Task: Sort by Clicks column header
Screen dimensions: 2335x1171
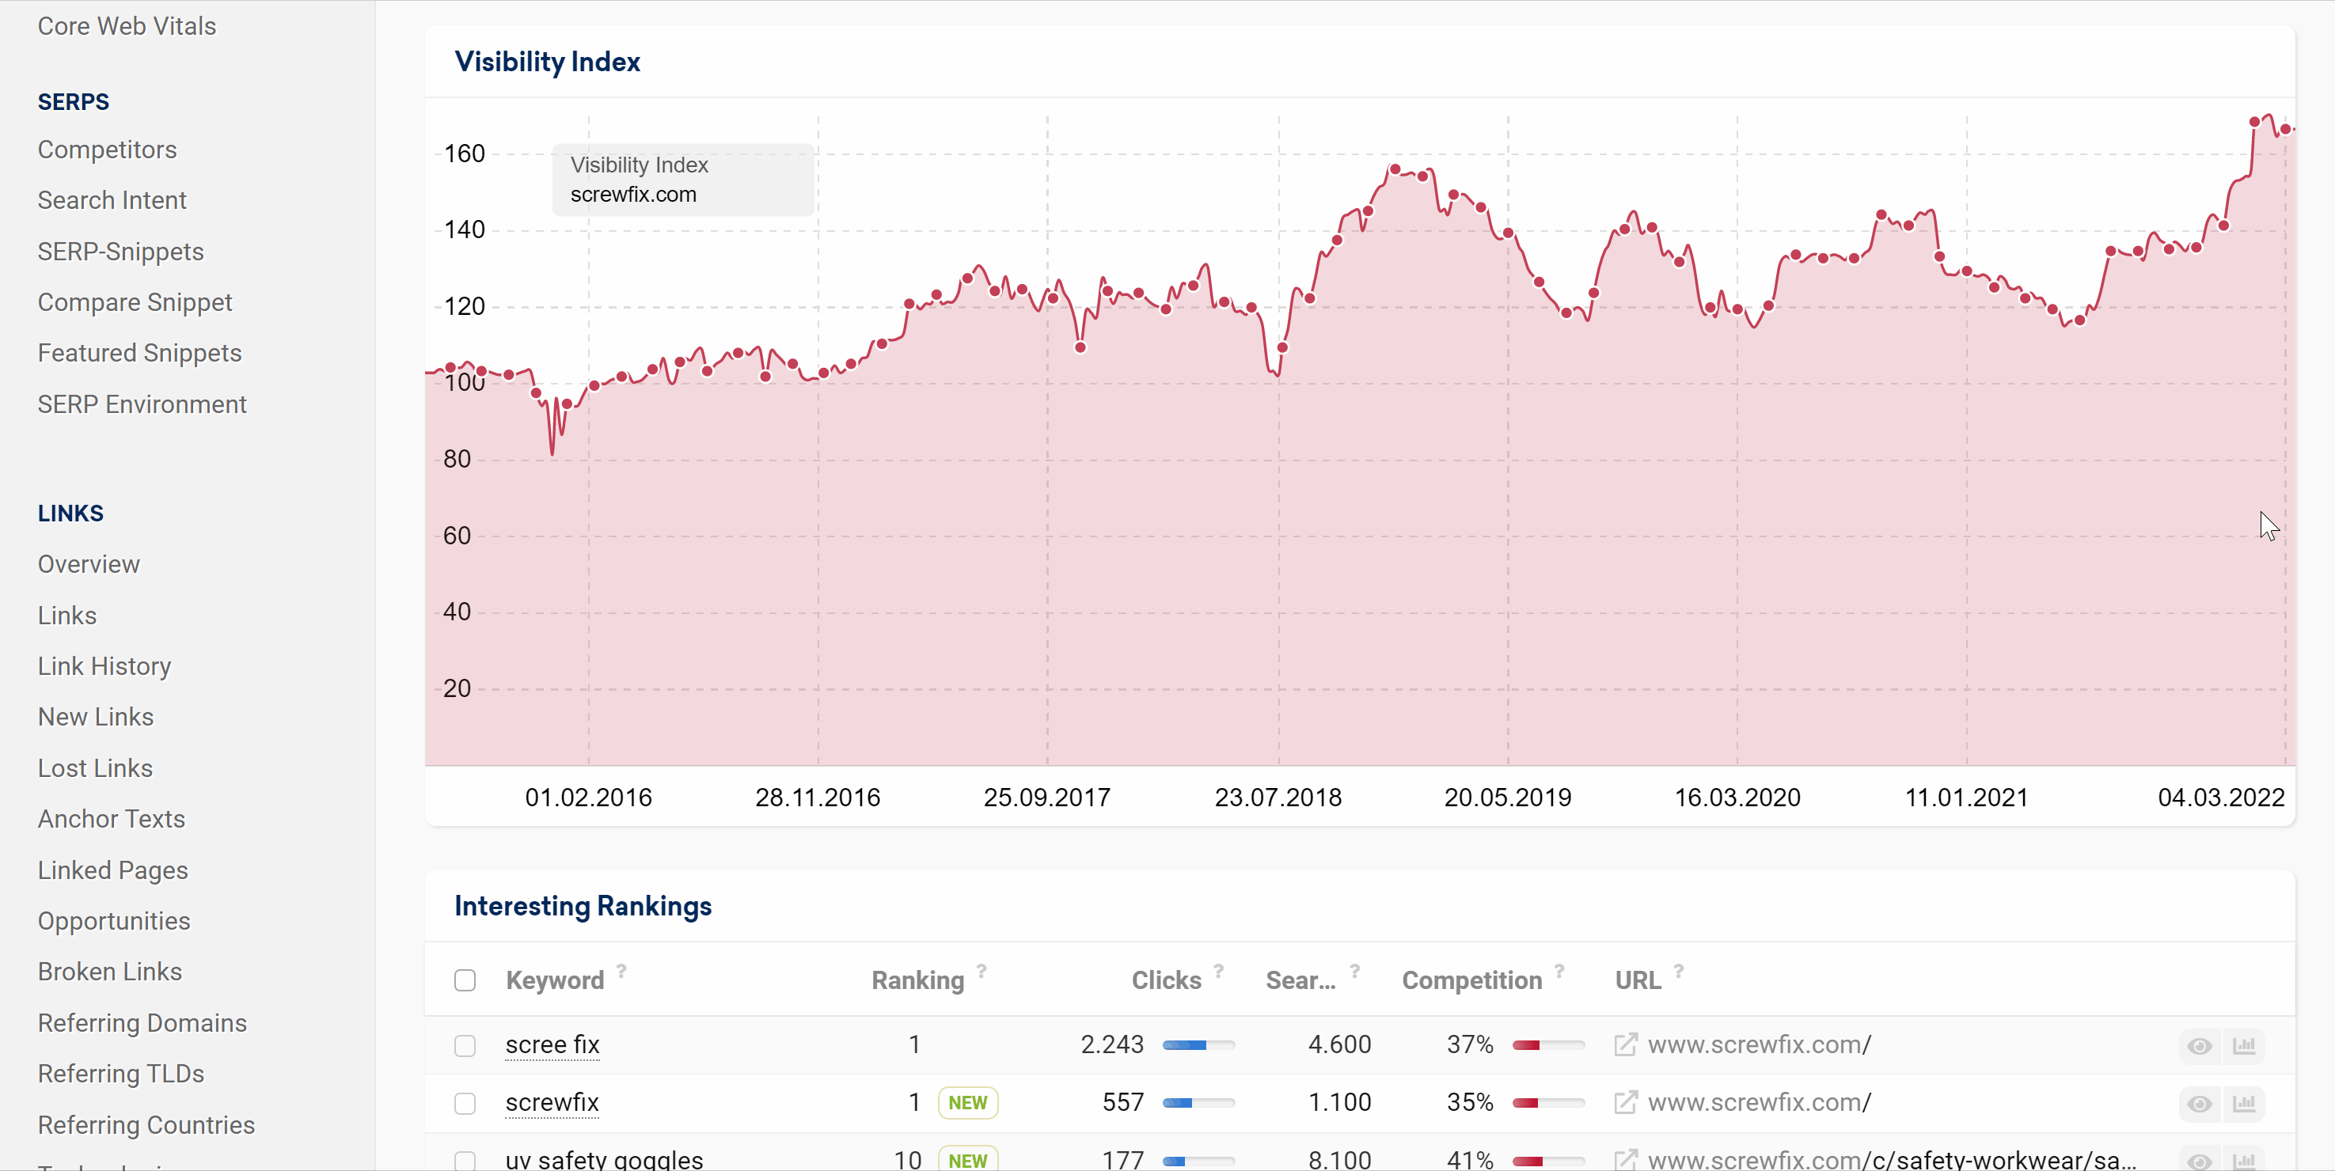Action: pyautogui.click(x=1167, y=980)
